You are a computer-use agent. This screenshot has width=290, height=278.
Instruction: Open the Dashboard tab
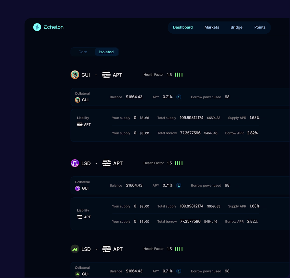tap(183, 27)
